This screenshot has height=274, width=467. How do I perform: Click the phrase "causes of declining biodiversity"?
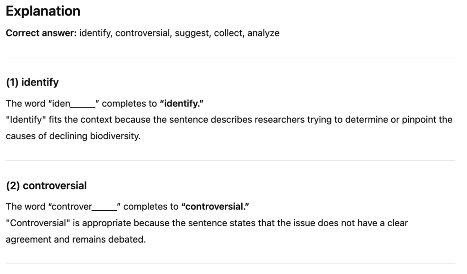coord(72,136)
